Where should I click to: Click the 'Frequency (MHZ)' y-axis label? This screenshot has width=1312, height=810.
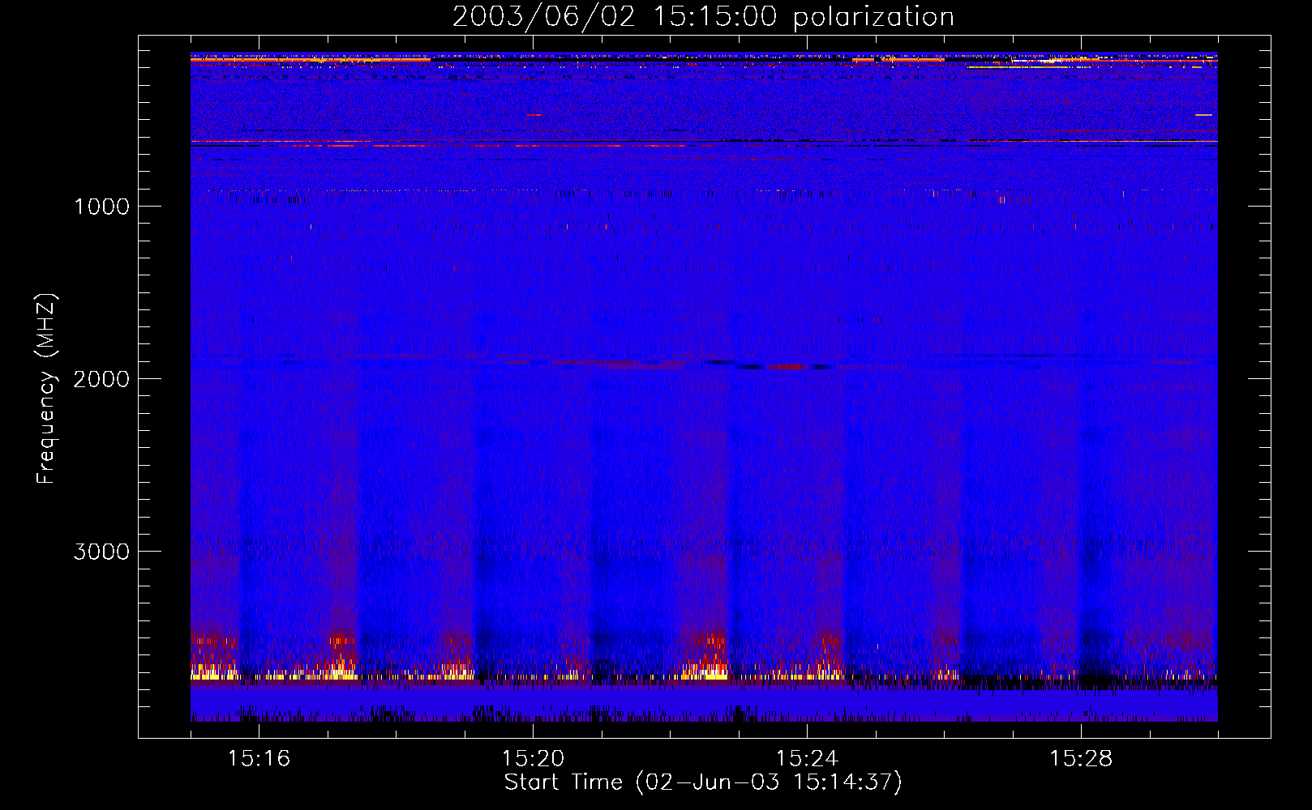click(46, 390)
